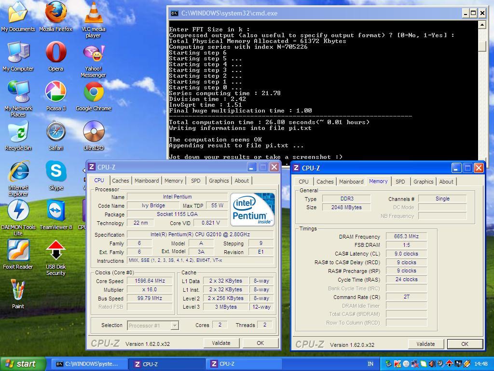Open Processor #1 selection dropdown

tap(153, 325)
